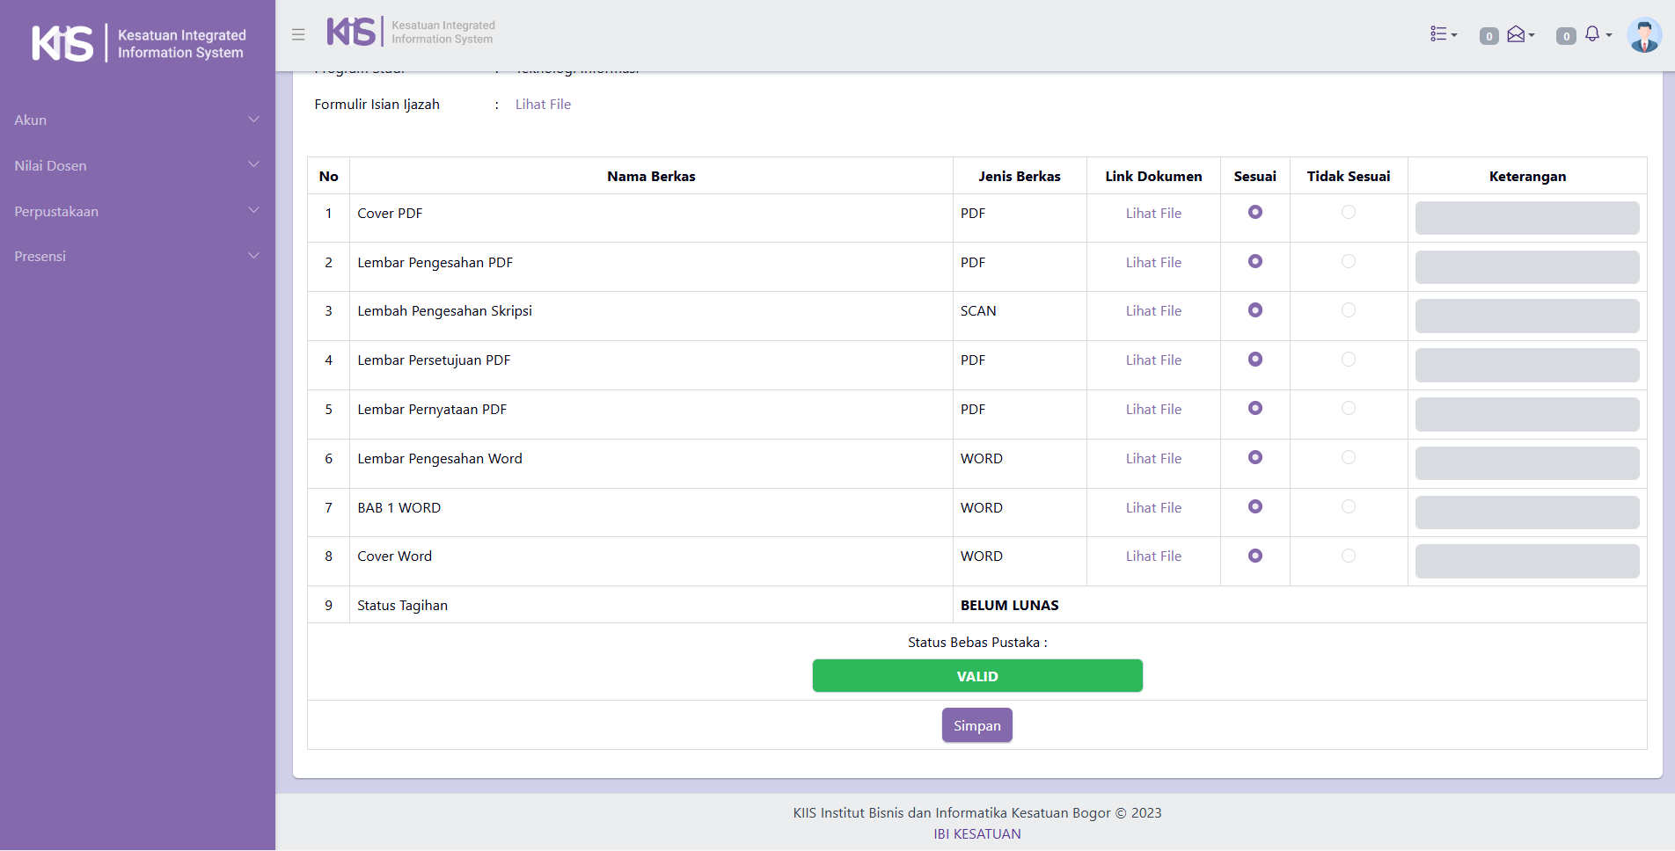Viewport: 1675px width, 851px height.
Task: Mark Lembar Persetujuan PDF as Sesuai
Action: click(x=1255, y=360)
